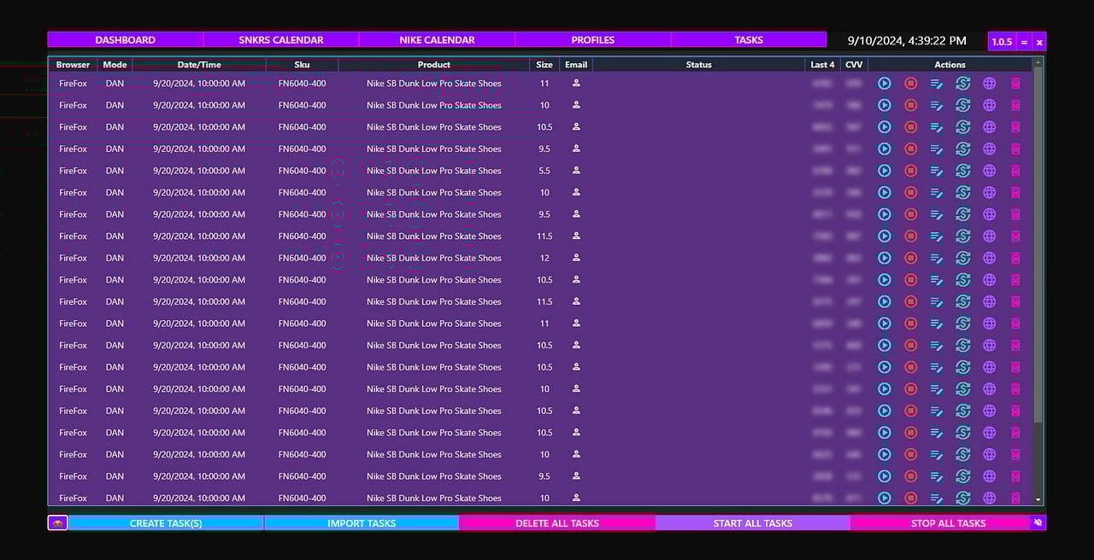
Task: Open the globe icon in size 5.5 row
Action: click(989, 171)
